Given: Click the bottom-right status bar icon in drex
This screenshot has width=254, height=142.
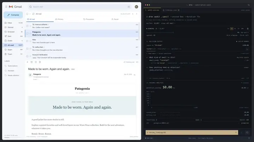Looking at the screenshot, I should (249, 138).
